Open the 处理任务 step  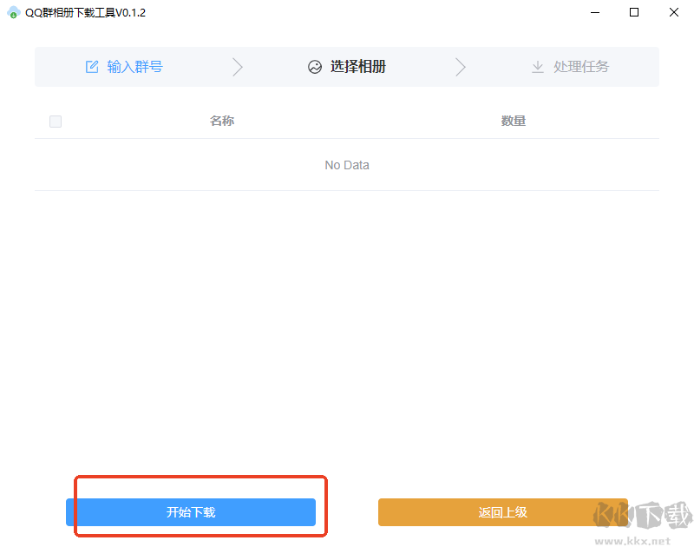580,66
